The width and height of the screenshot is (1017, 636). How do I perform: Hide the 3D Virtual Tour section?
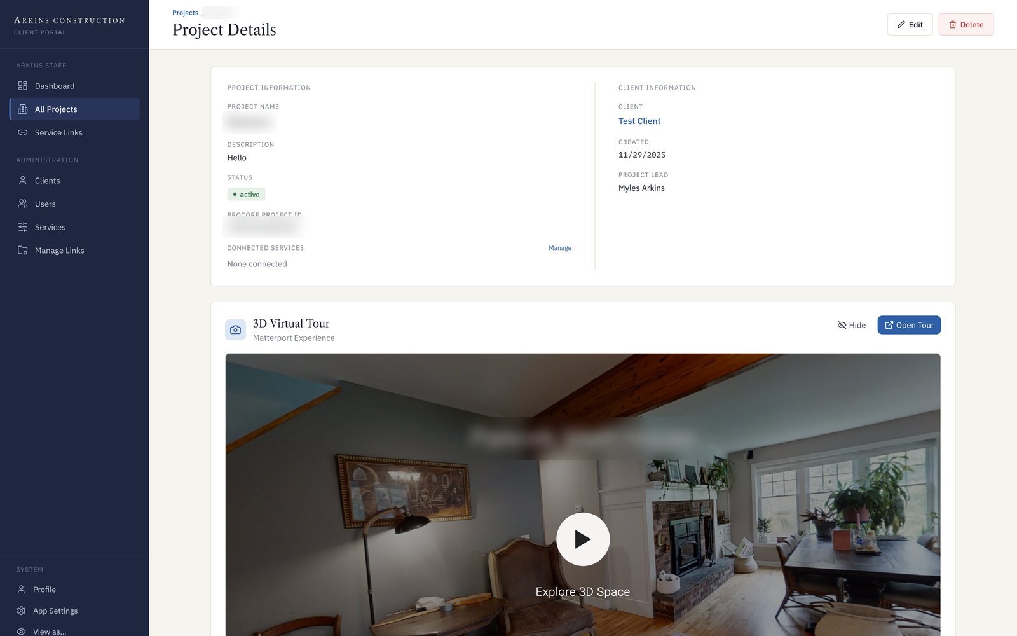click(x=852, y=325)
